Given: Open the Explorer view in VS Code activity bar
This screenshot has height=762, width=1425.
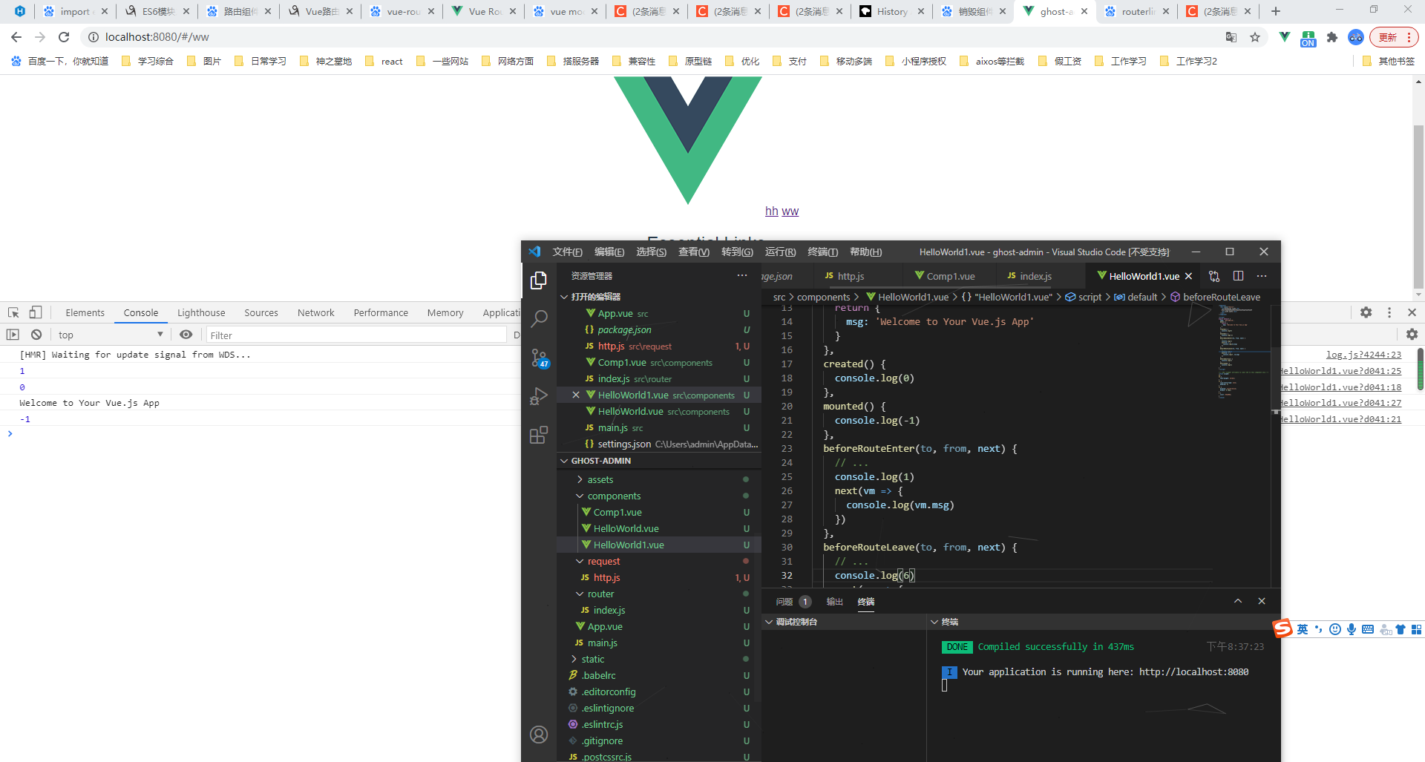Looking at the screenshot, I should [x=539, y=280].
